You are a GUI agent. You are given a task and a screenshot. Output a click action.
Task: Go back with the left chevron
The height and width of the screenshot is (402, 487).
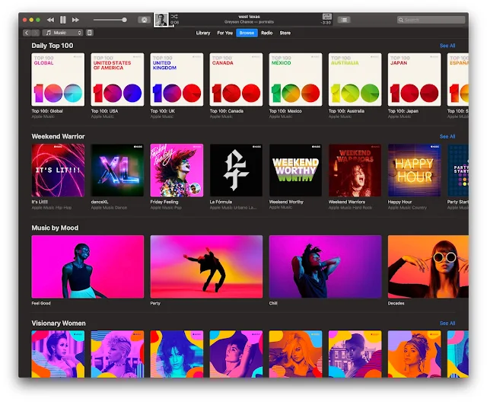[x=27, y=33]
